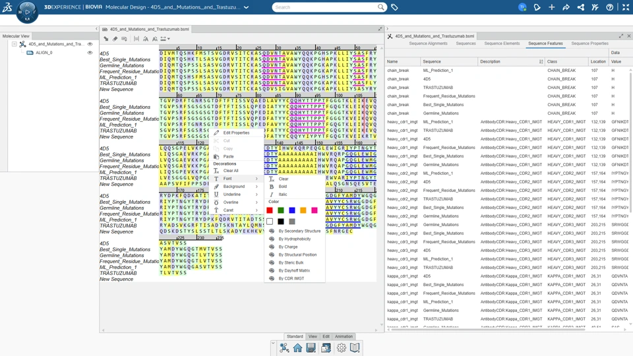This screenshot has width=633, height=356.
Task: Click the Save floppy disk icon
Action: pos(311,347)
